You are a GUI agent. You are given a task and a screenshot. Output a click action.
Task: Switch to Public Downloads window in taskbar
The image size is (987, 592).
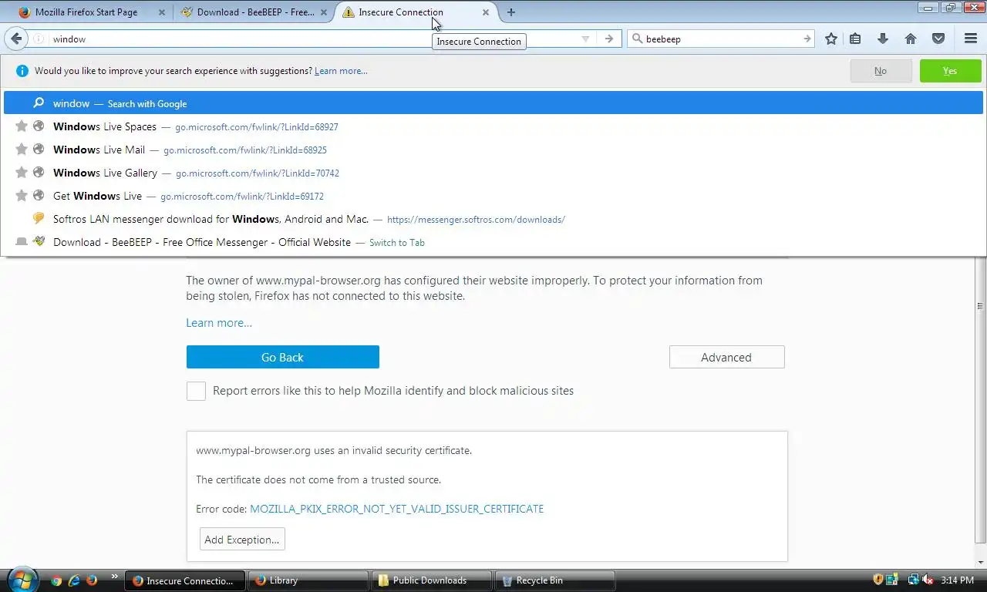point(432,580)
